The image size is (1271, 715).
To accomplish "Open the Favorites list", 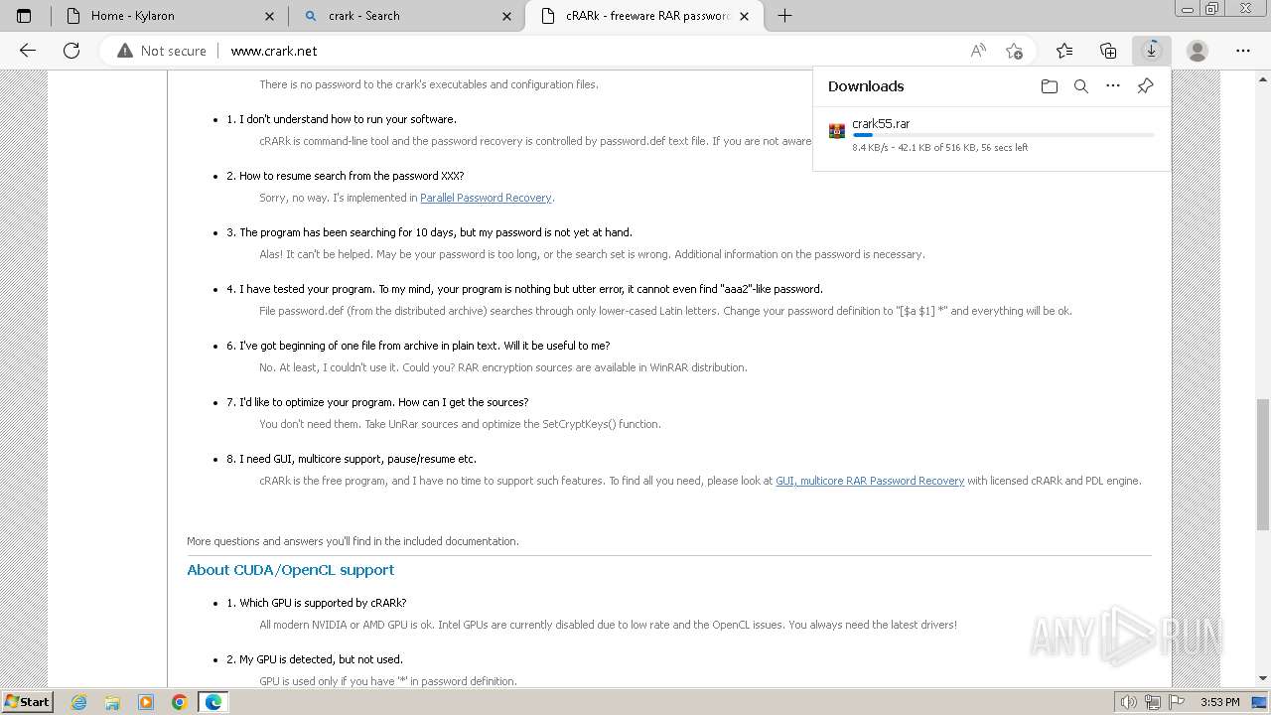I will tap(1064, 51).
